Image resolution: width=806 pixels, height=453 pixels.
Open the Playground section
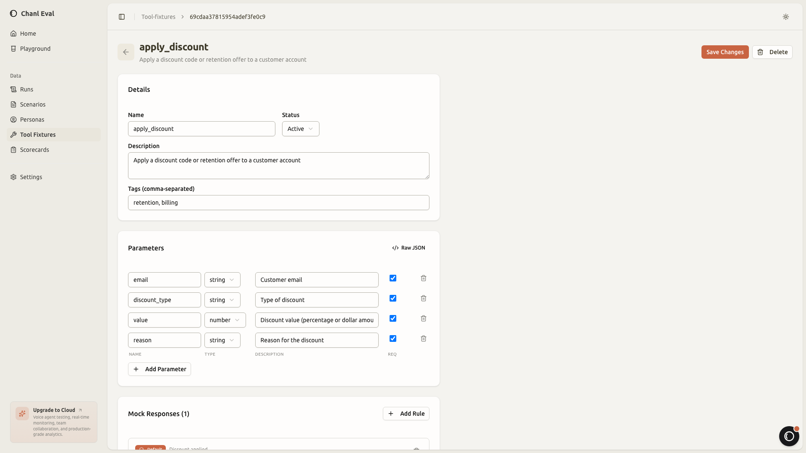[35, 49]
